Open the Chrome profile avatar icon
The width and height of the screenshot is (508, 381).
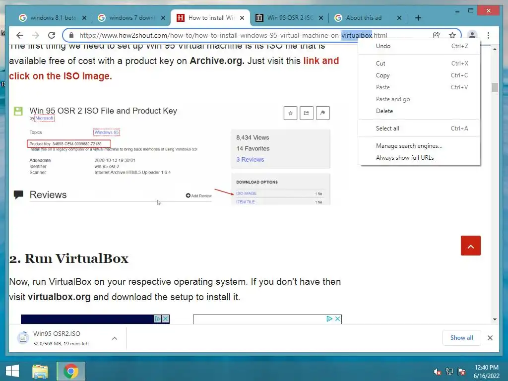(x=472, y=35)
